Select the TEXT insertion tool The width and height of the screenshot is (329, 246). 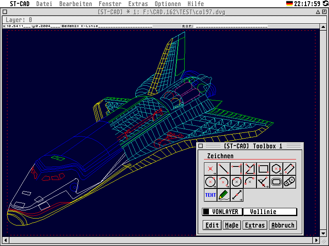coord(210,195)
